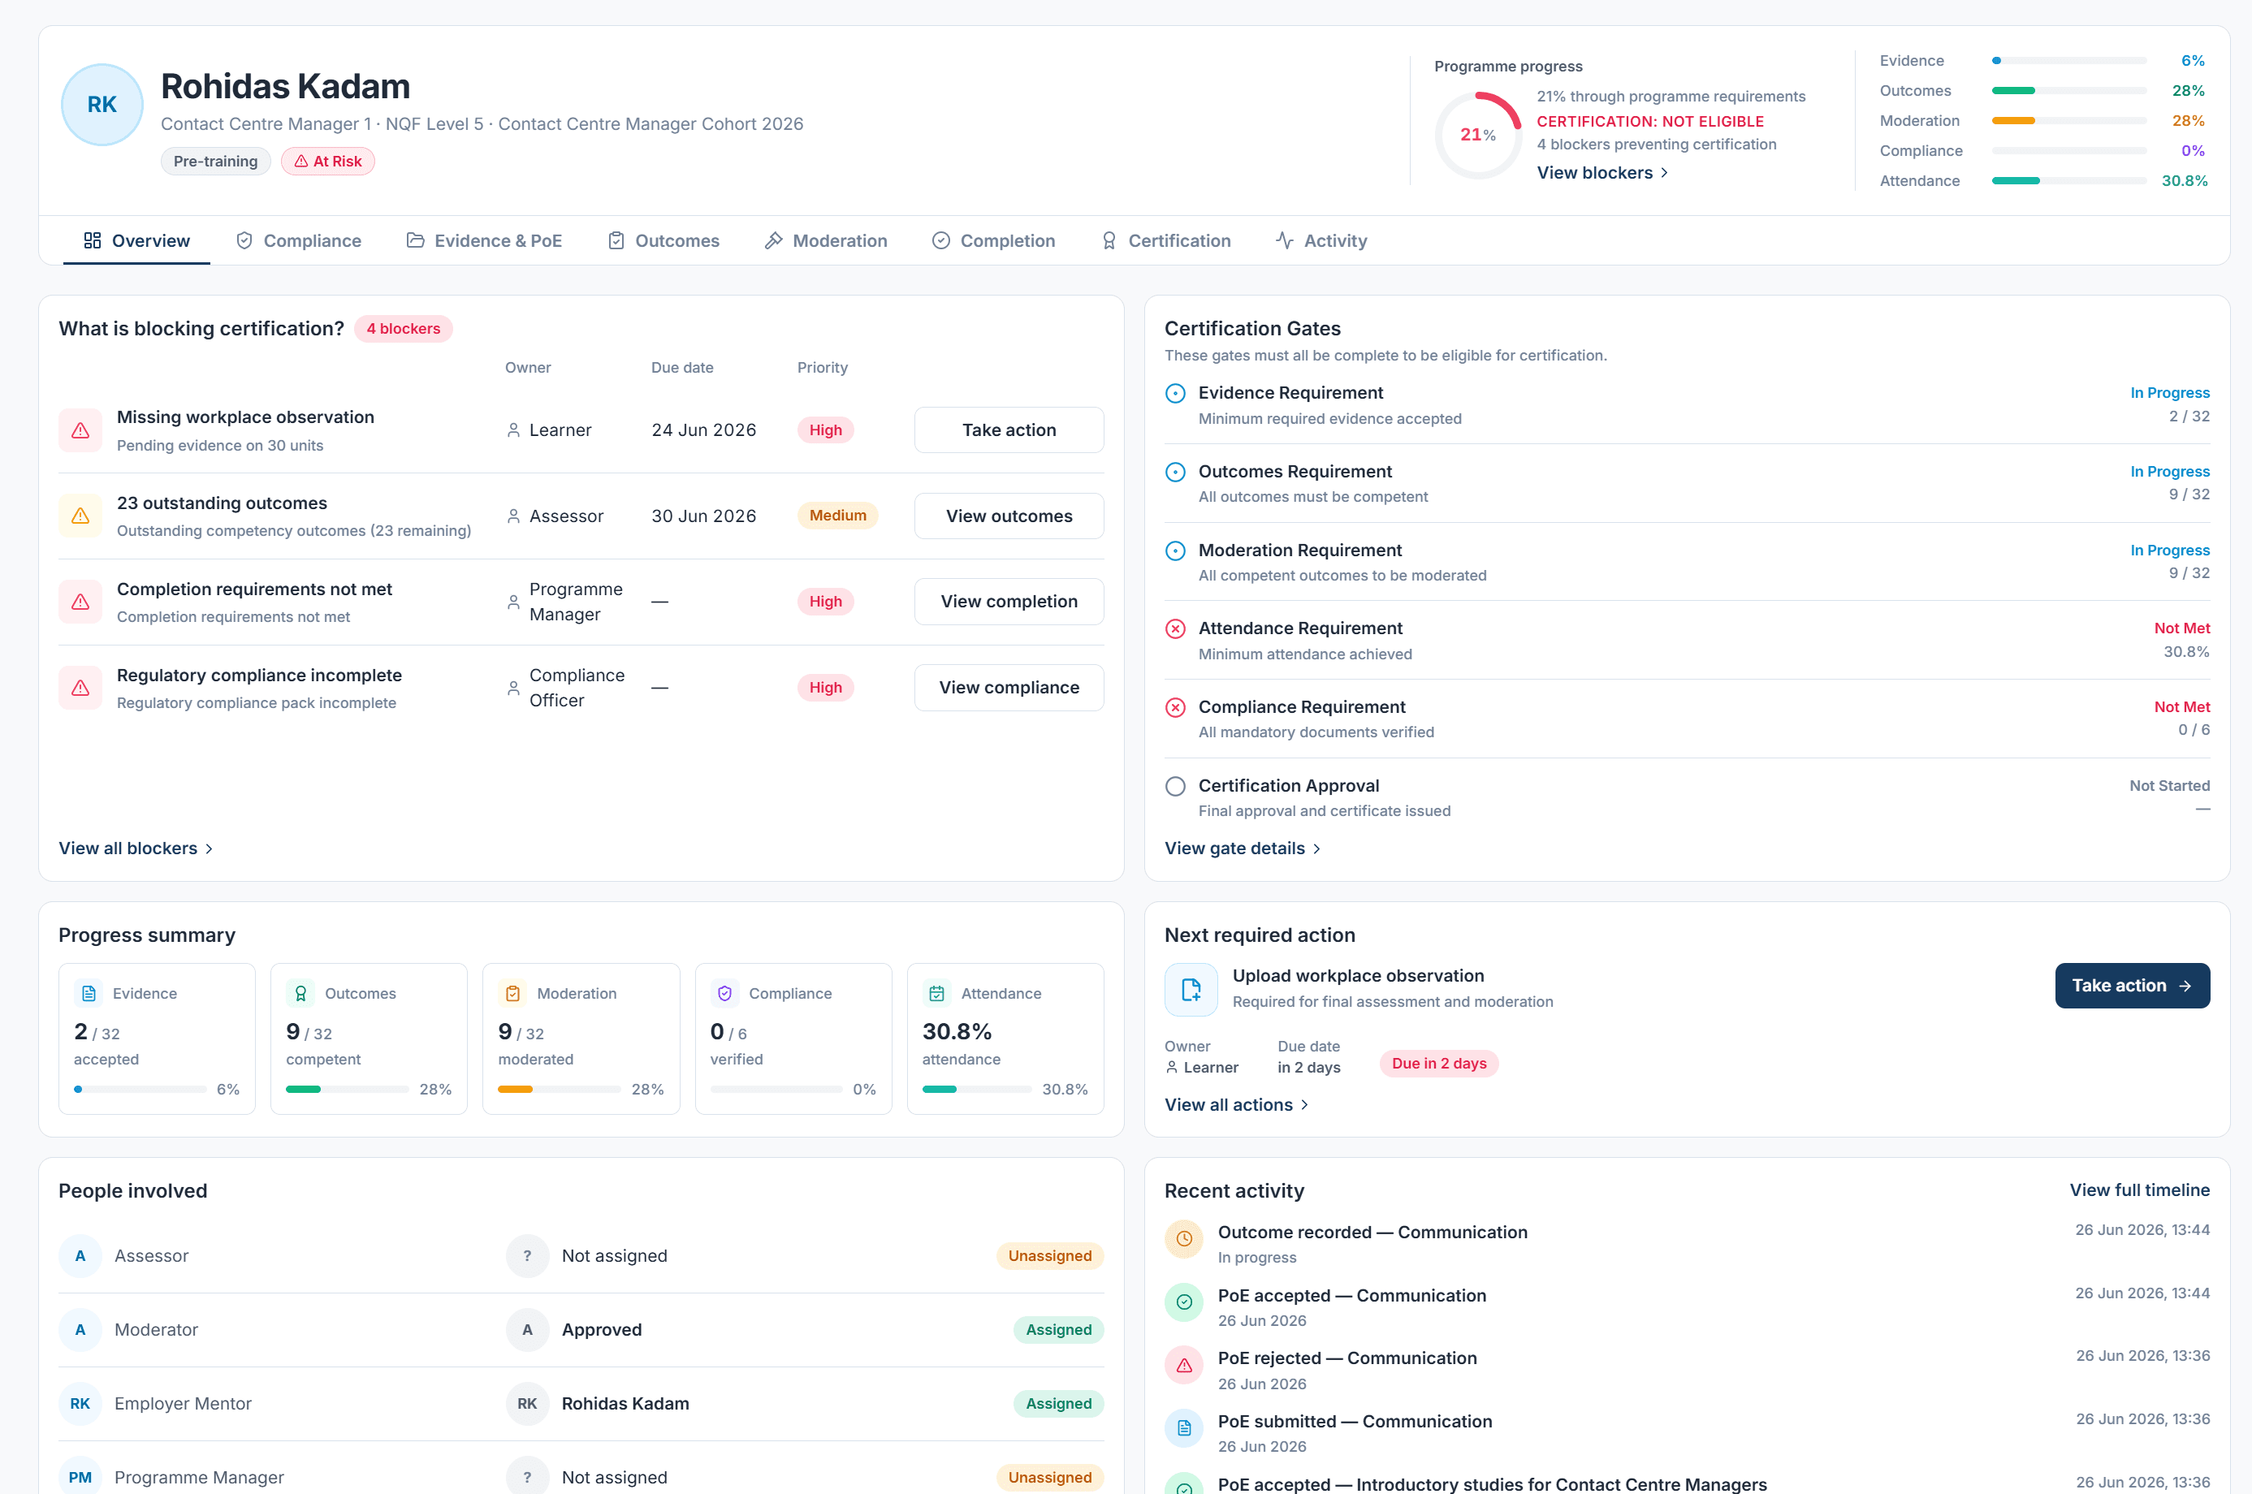Click the At Risk warning badge
This screenshot has height=1494, width=2252.
tap(328, 161)
